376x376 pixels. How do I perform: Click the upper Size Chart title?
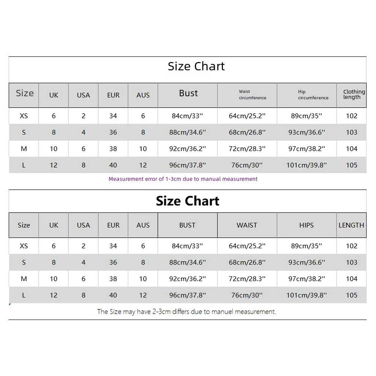tap(196, 67)
